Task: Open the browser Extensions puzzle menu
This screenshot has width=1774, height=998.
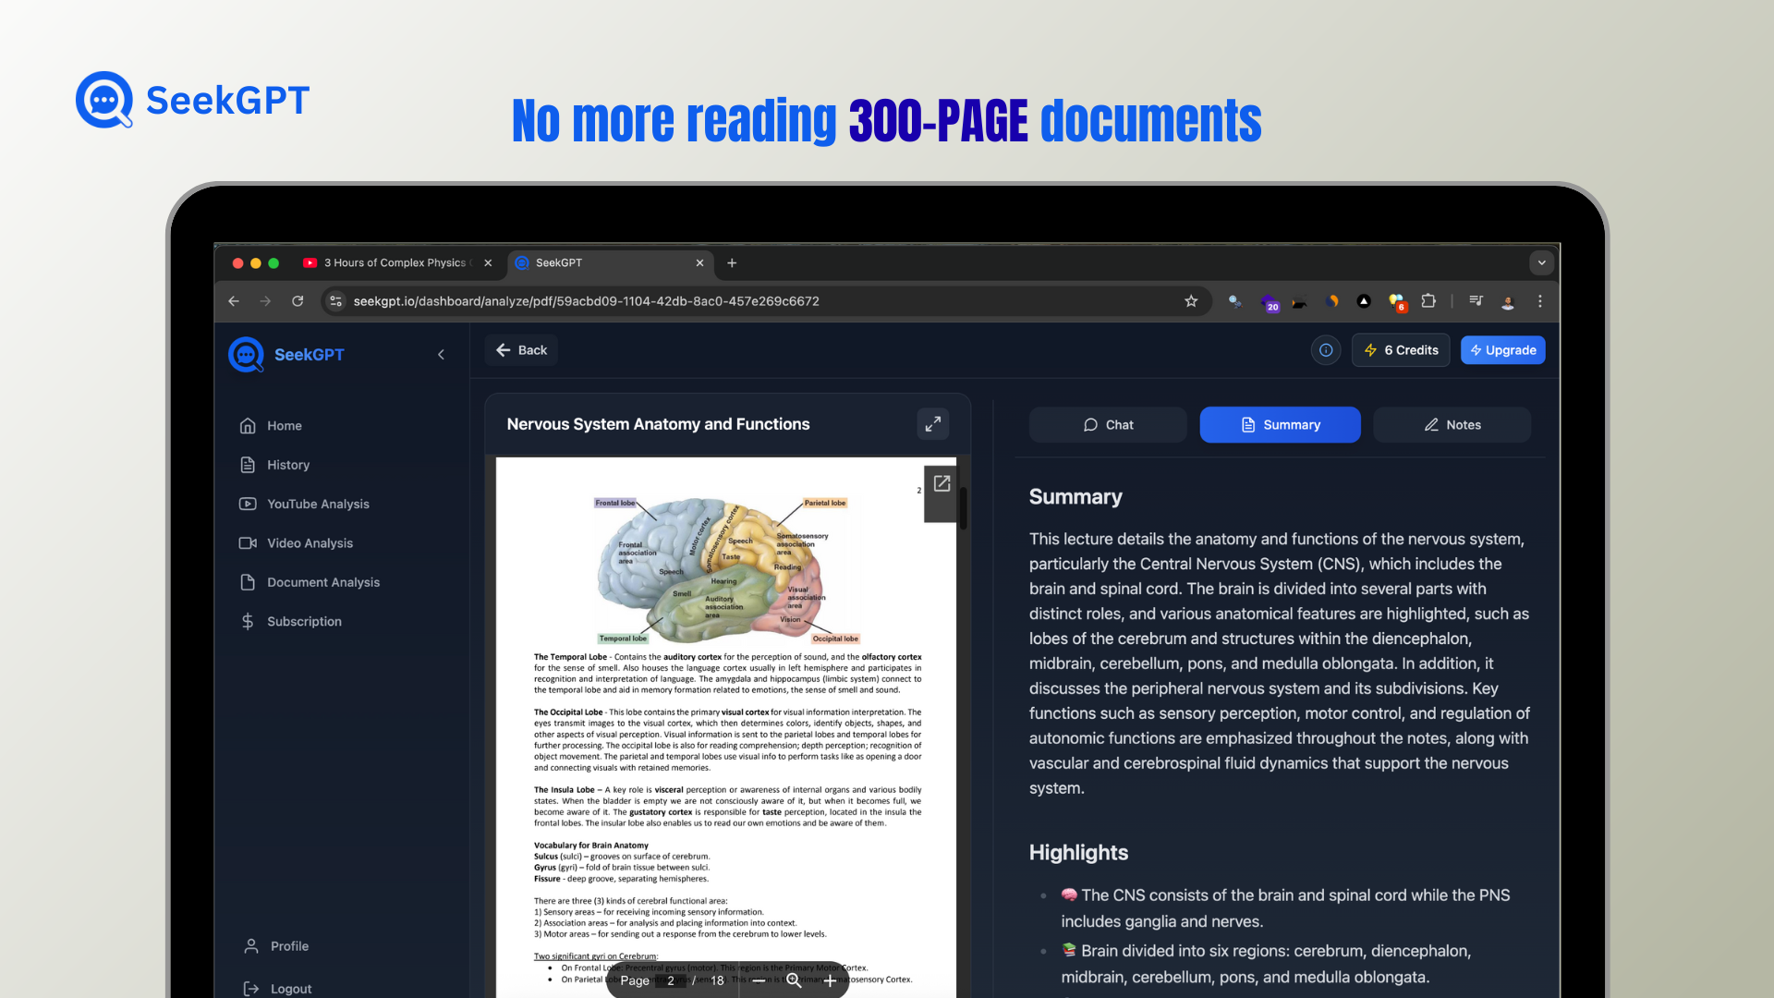Action: pos(1428,301)
